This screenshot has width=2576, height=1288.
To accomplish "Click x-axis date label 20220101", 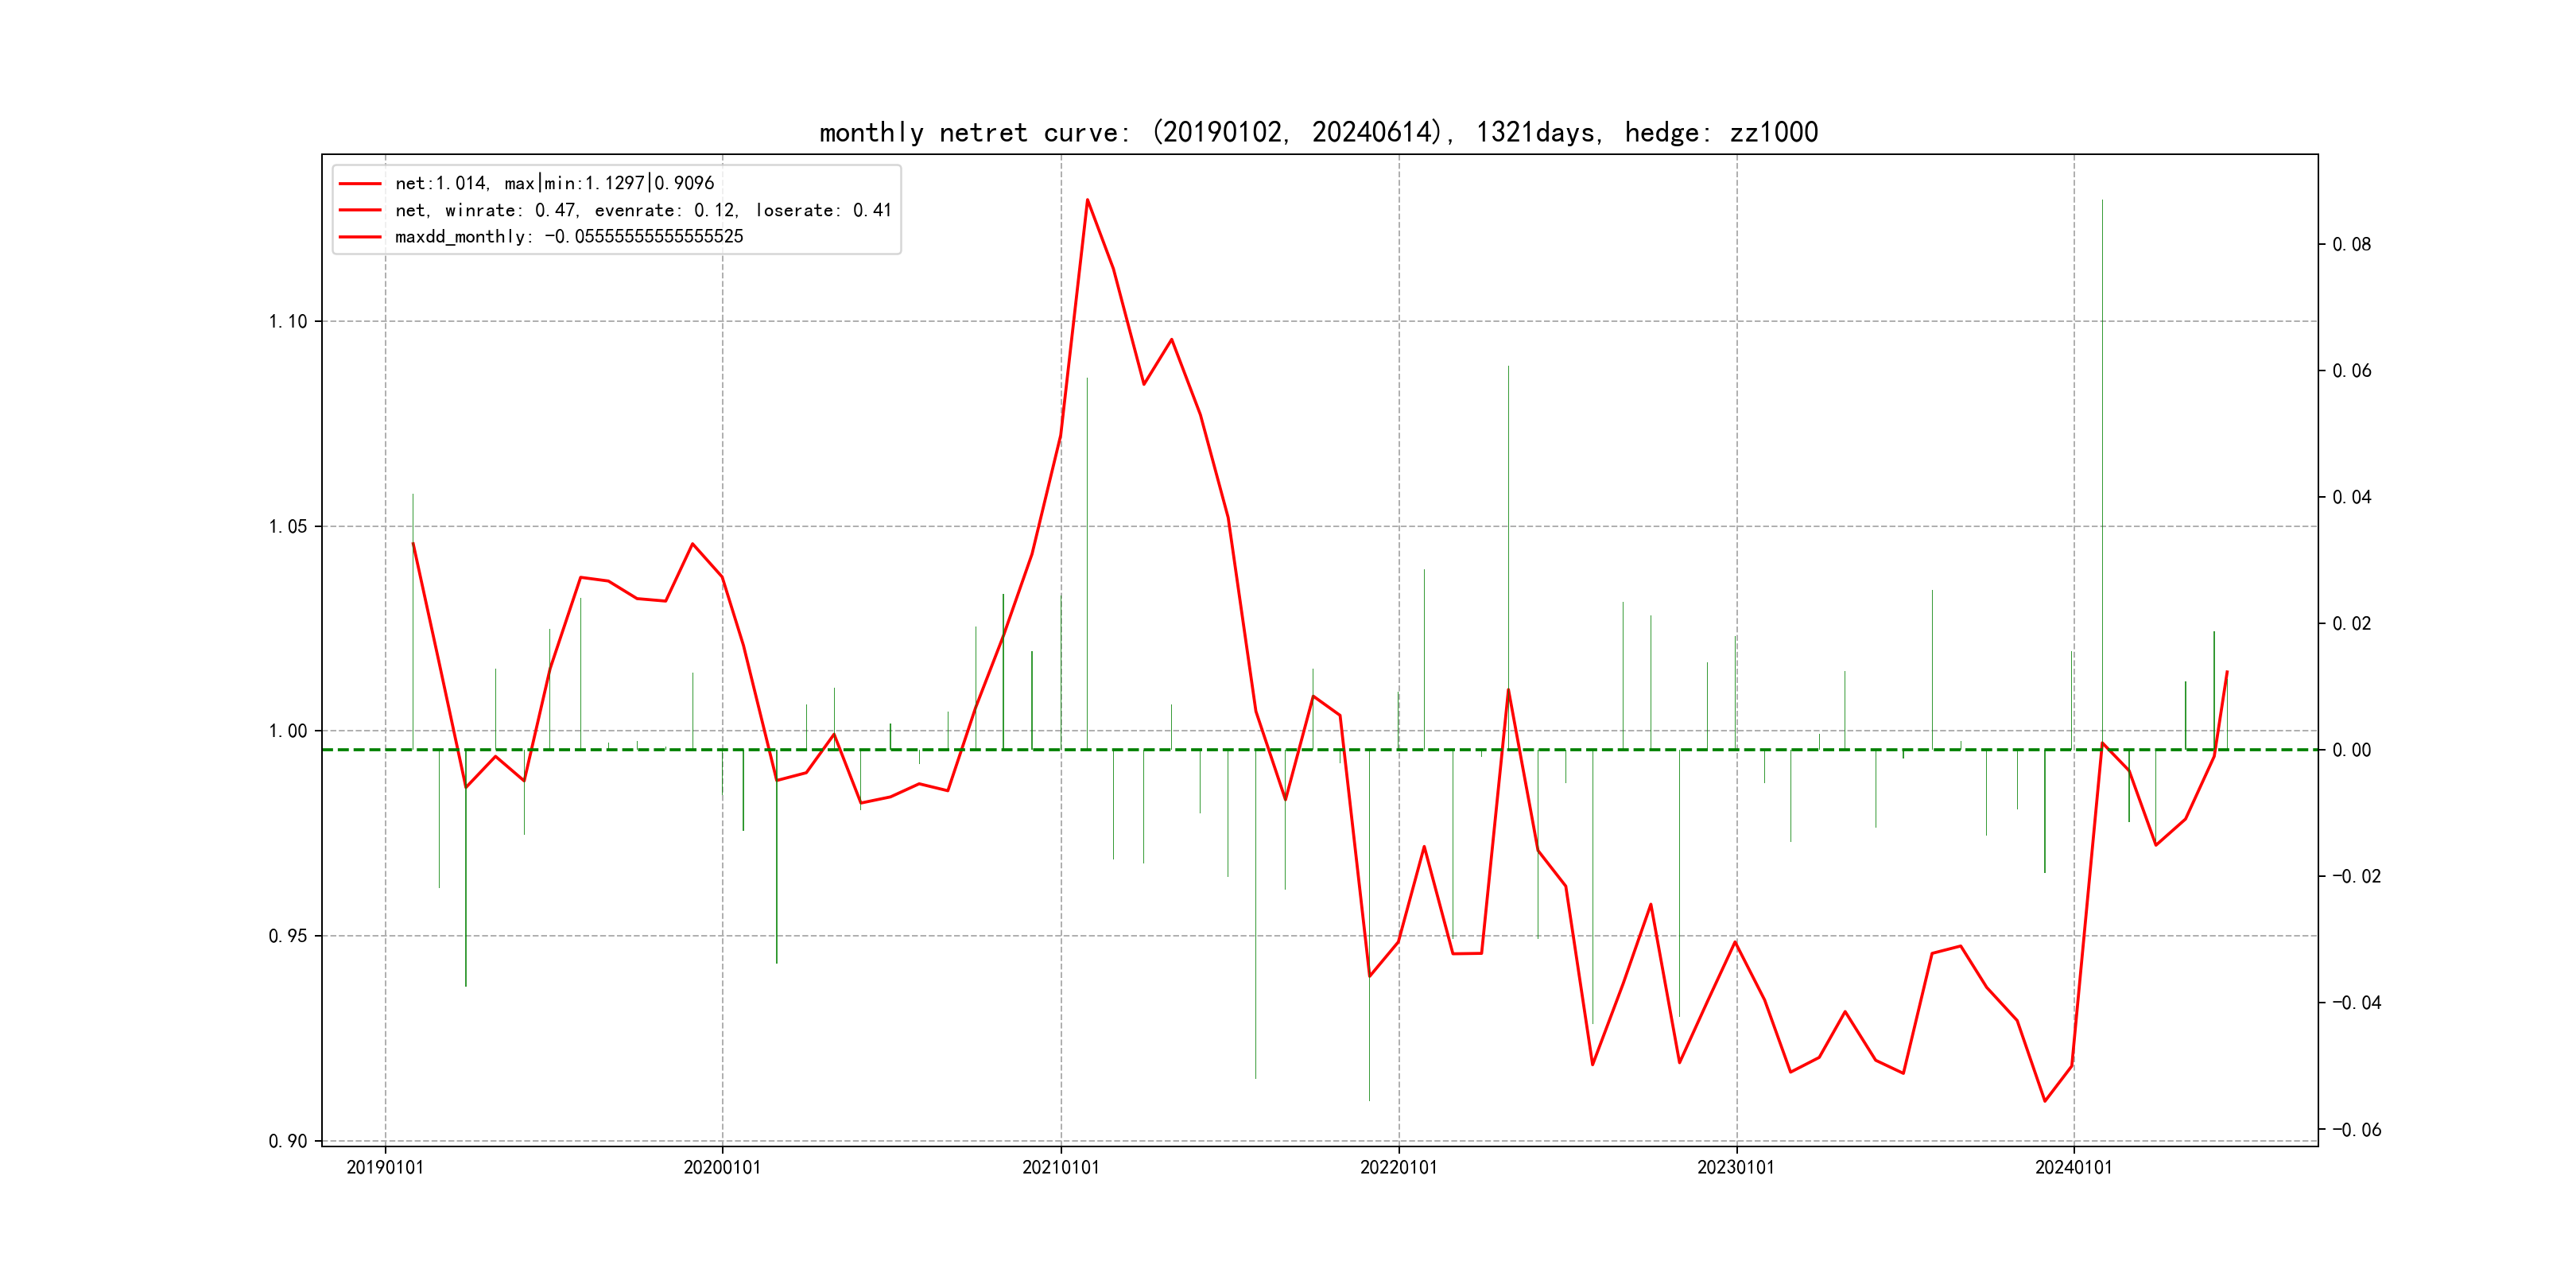I will (1398, 1167).
